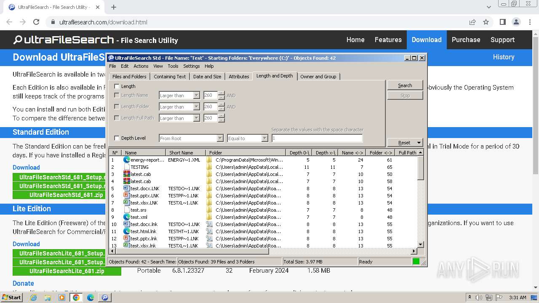This screenshot has width=539, height=303.
Task: Select archive icon of latest.cab row 3
Action: tap(126, 174)
